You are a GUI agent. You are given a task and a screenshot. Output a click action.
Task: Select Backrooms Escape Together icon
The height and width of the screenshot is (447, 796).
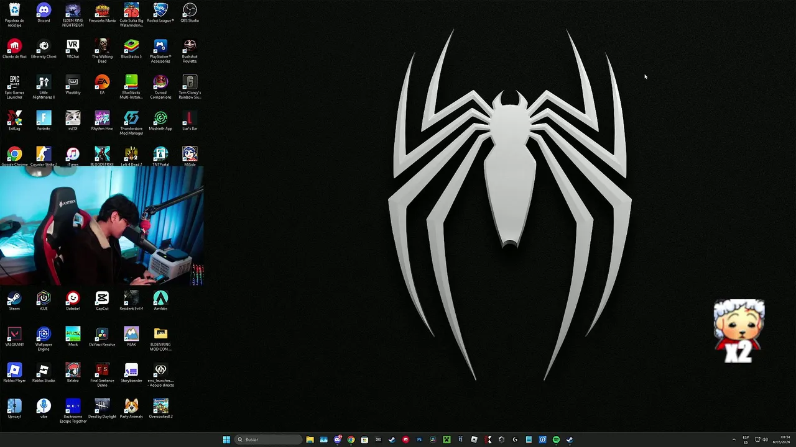coord(73,411)
